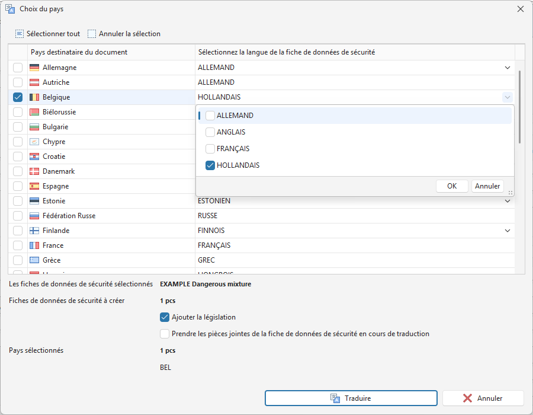Viewport: 533px width, 415px height.
Task: Click the Austria flag icon beside Autriche
Action: tap(34, 82)
